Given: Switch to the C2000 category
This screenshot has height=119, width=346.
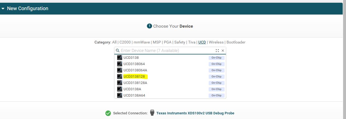Looking at the screenshot, I should tap(125, 42).
